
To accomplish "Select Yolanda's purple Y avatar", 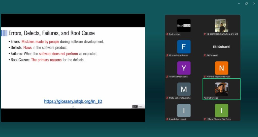I will click(184, 68).
